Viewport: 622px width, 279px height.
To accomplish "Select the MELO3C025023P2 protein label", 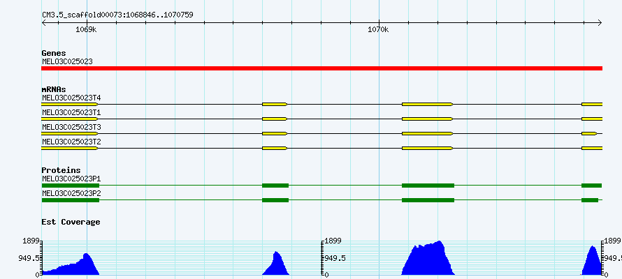I will click(71, 193).
